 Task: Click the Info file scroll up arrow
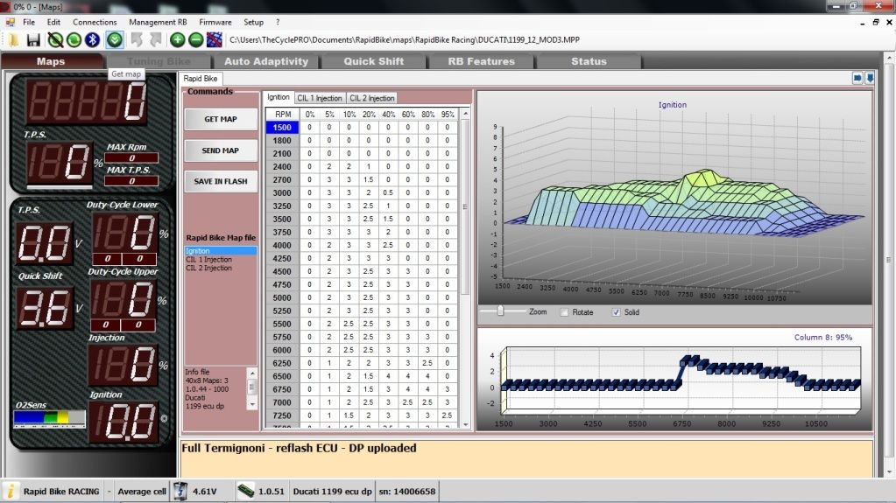point(252,374)
